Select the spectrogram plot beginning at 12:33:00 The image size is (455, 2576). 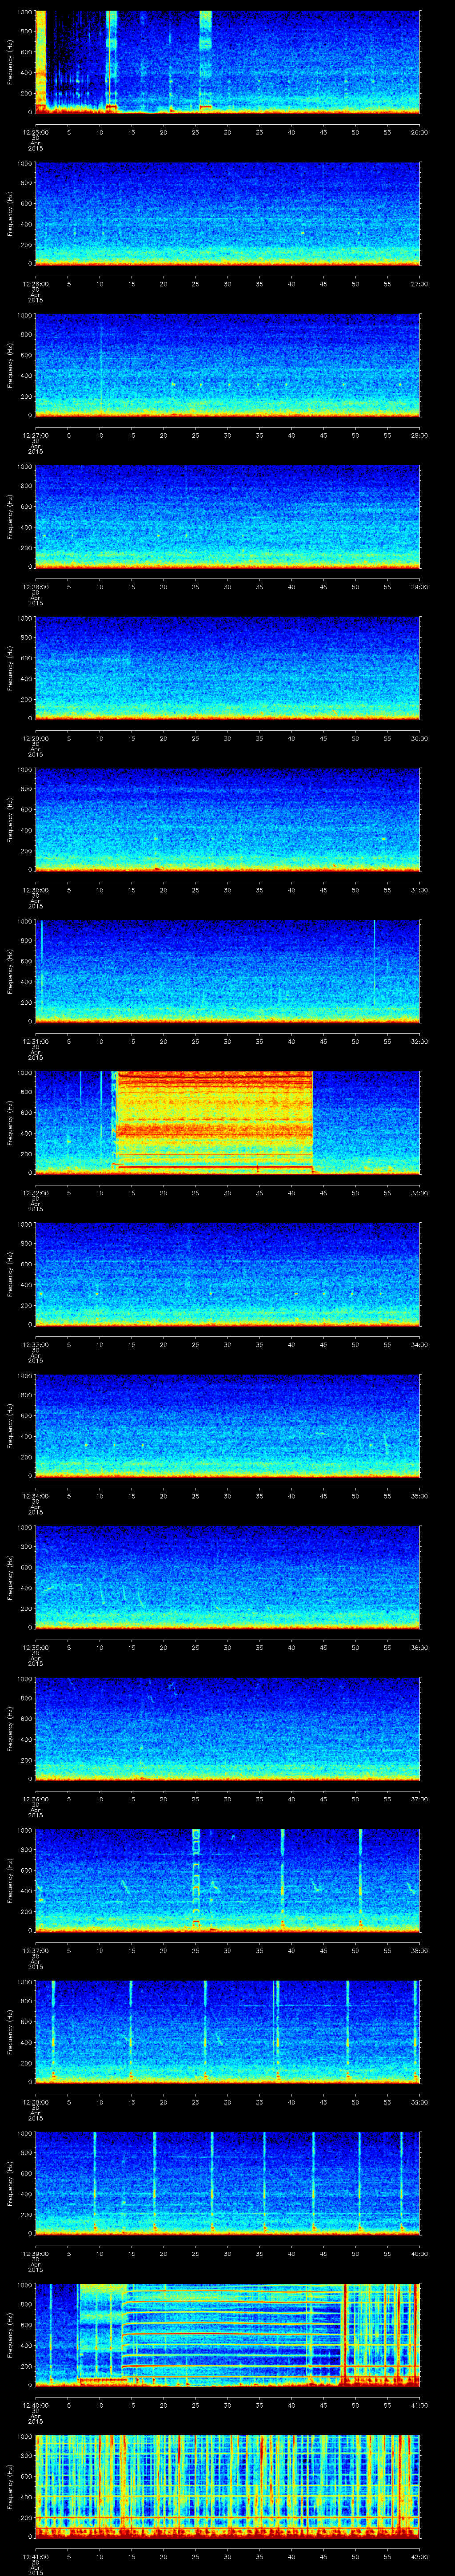tap(227, 1274)
